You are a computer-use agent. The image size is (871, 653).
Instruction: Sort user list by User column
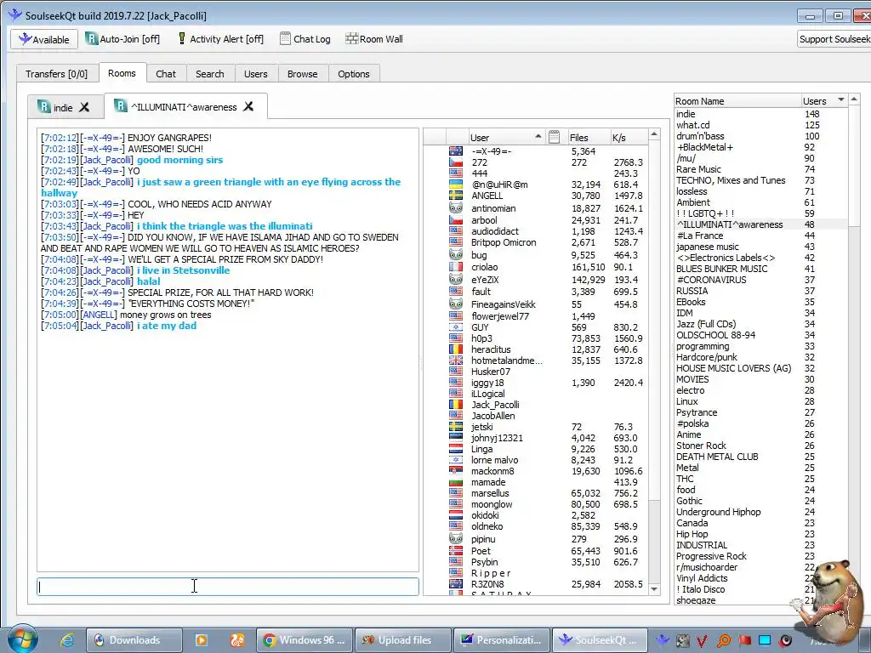(505, 137)
